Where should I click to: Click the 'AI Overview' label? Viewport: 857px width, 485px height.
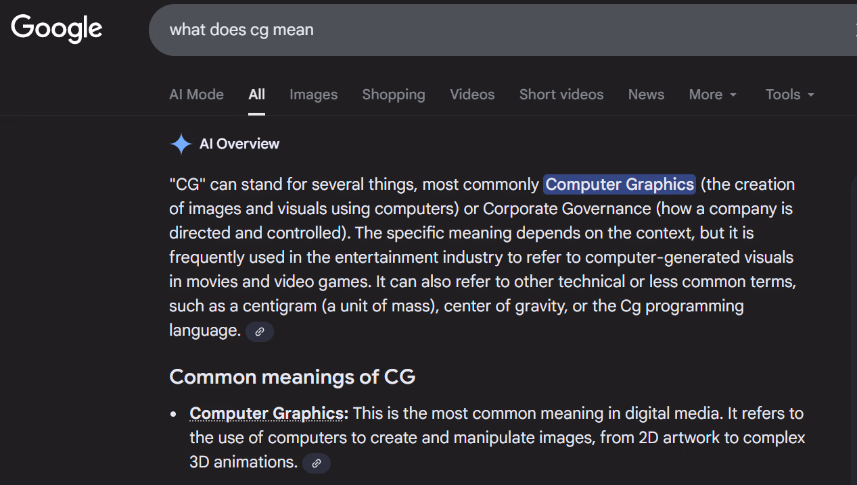pos(239,144)
